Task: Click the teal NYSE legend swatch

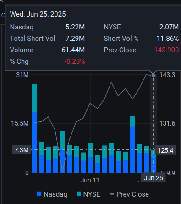Action: 79,194
